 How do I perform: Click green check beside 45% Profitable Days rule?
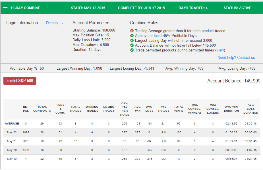coord(132,36)
